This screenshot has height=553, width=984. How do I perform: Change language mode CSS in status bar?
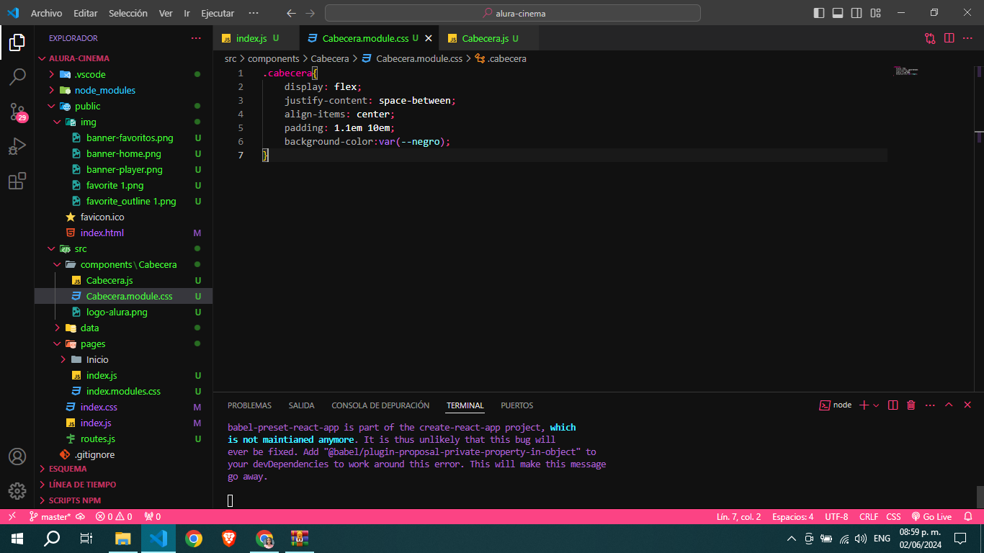(893, 516)
